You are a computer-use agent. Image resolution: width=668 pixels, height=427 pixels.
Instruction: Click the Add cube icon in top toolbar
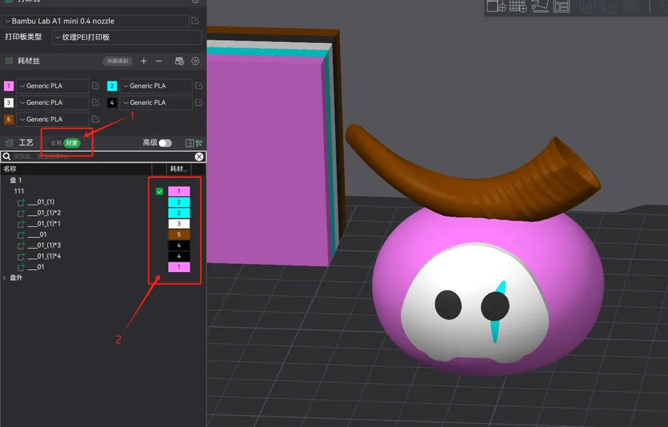(496, 6)
